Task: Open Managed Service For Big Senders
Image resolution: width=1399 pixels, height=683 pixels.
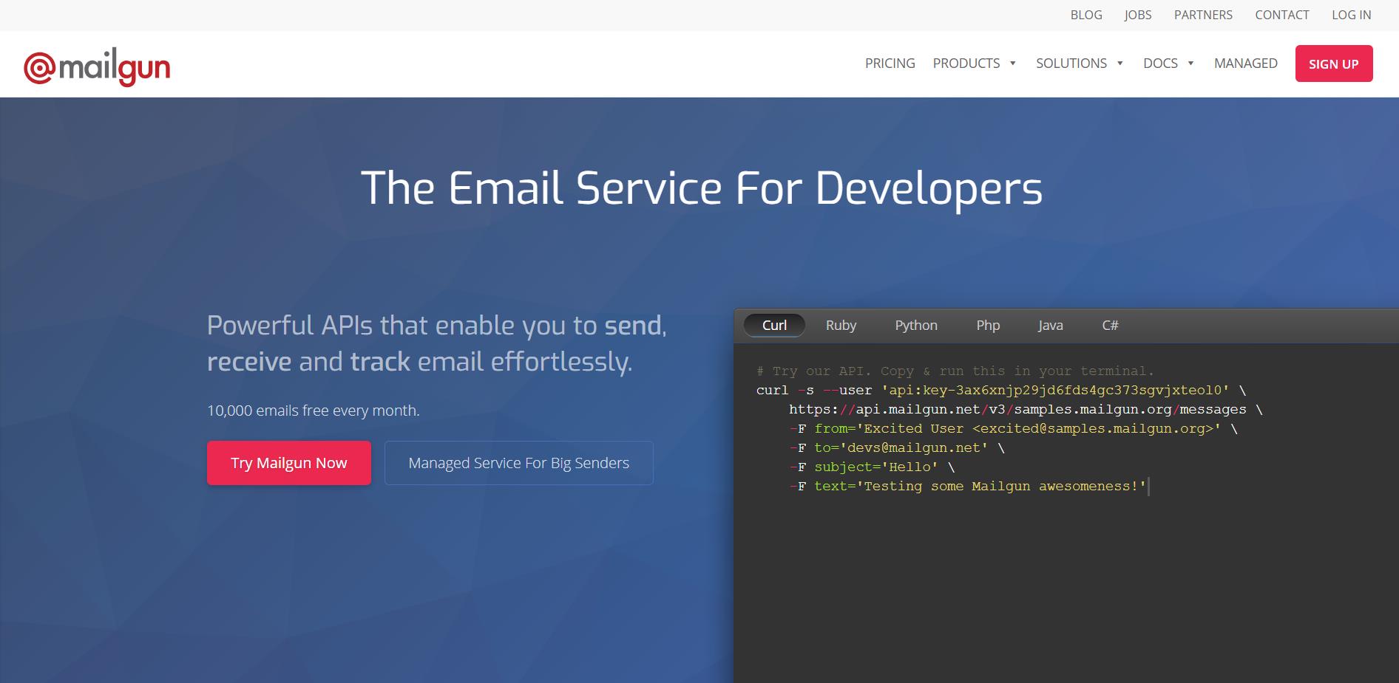Action: tap(519, 463)
